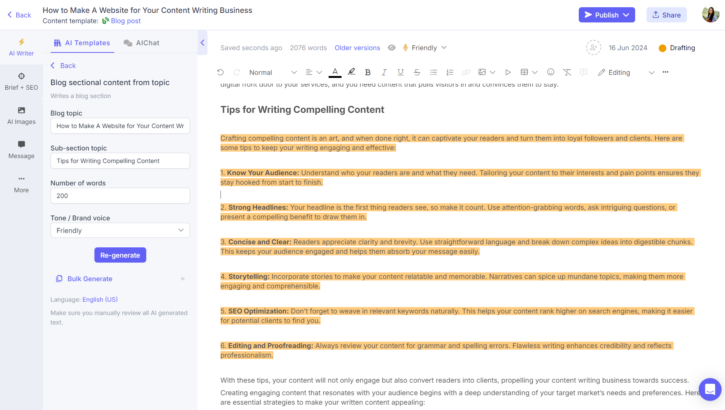Open the Normal paragraph style dropdown

click(x=272, y=72)
